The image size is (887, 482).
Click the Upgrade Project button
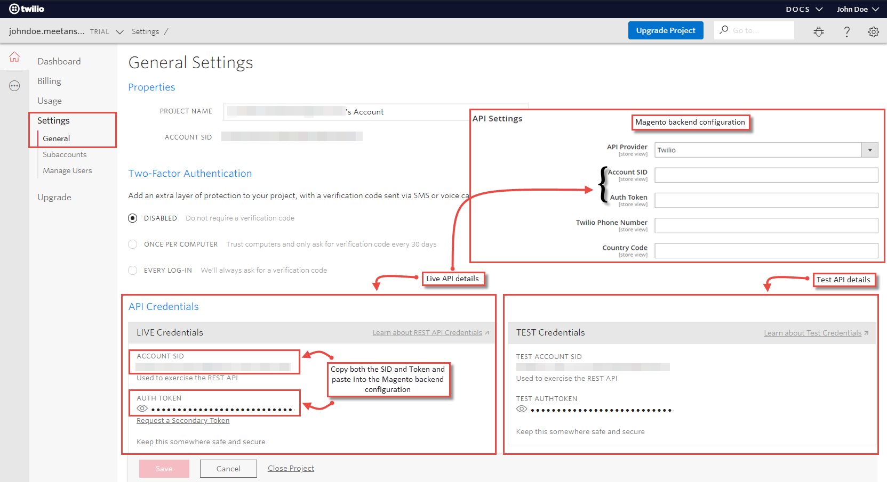(x=666, y=30)
